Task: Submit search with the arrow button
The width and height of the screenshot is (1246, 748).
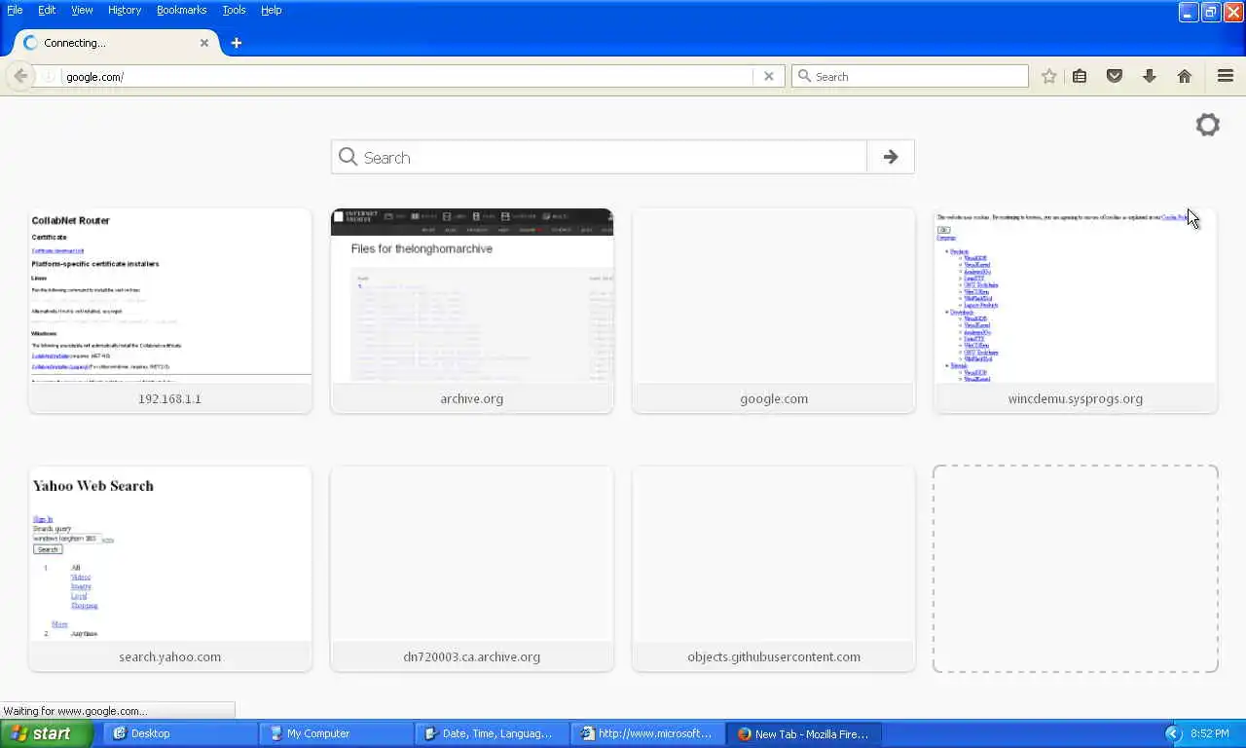Action: tap(891, 157)
